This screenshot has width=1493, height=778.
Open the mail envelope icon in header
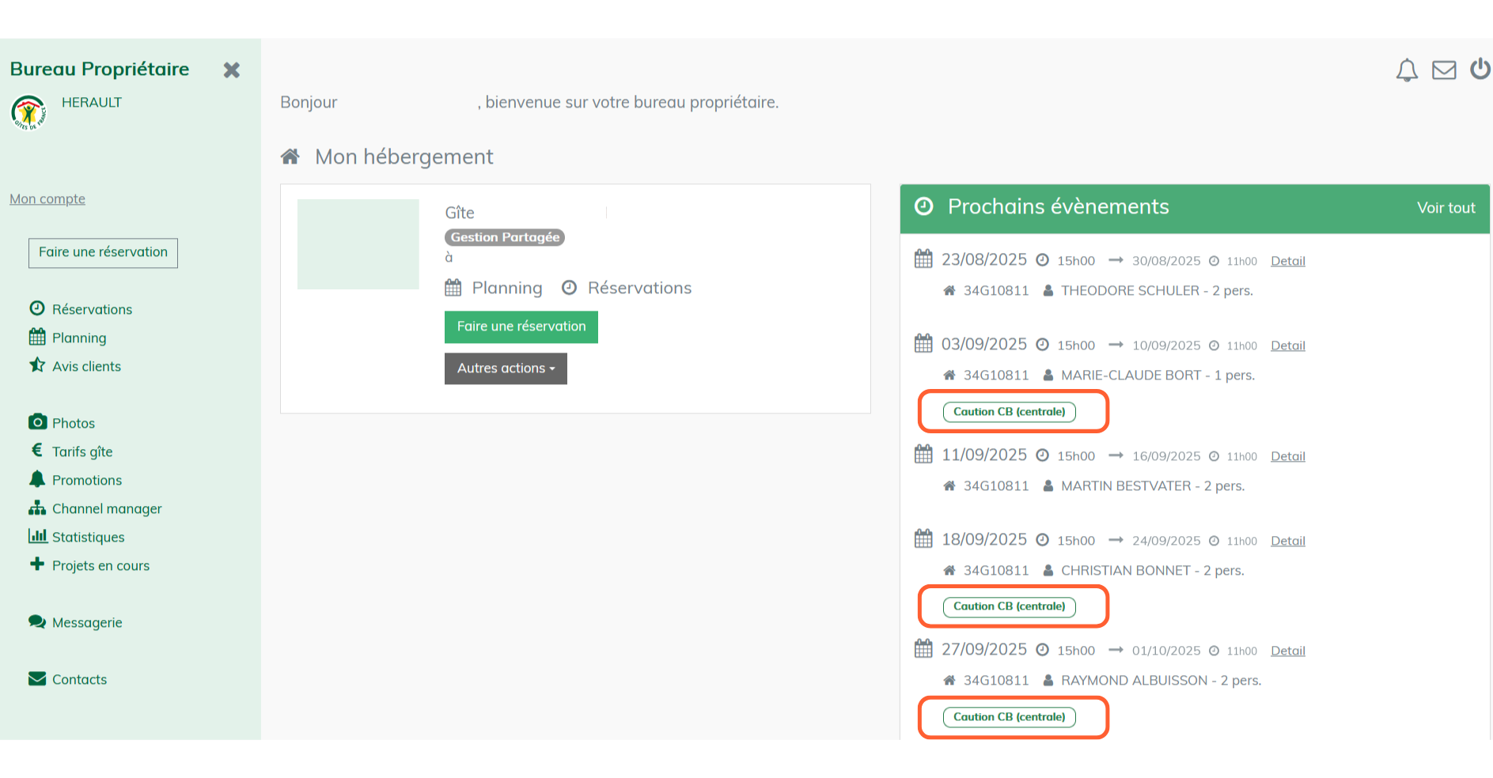pyautogui.click(x=1444, y=70)
